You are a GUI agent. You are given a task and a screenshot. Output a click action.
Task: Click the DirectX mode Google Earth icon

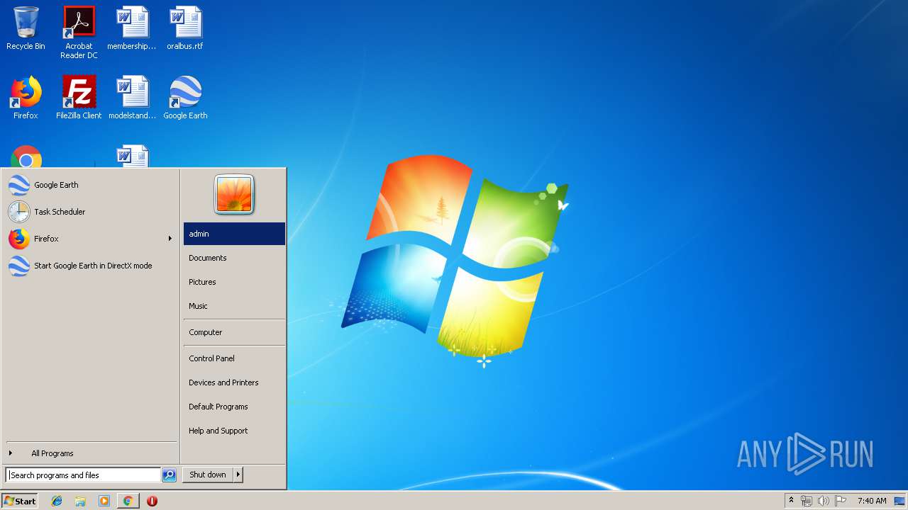tap(19, 266)
